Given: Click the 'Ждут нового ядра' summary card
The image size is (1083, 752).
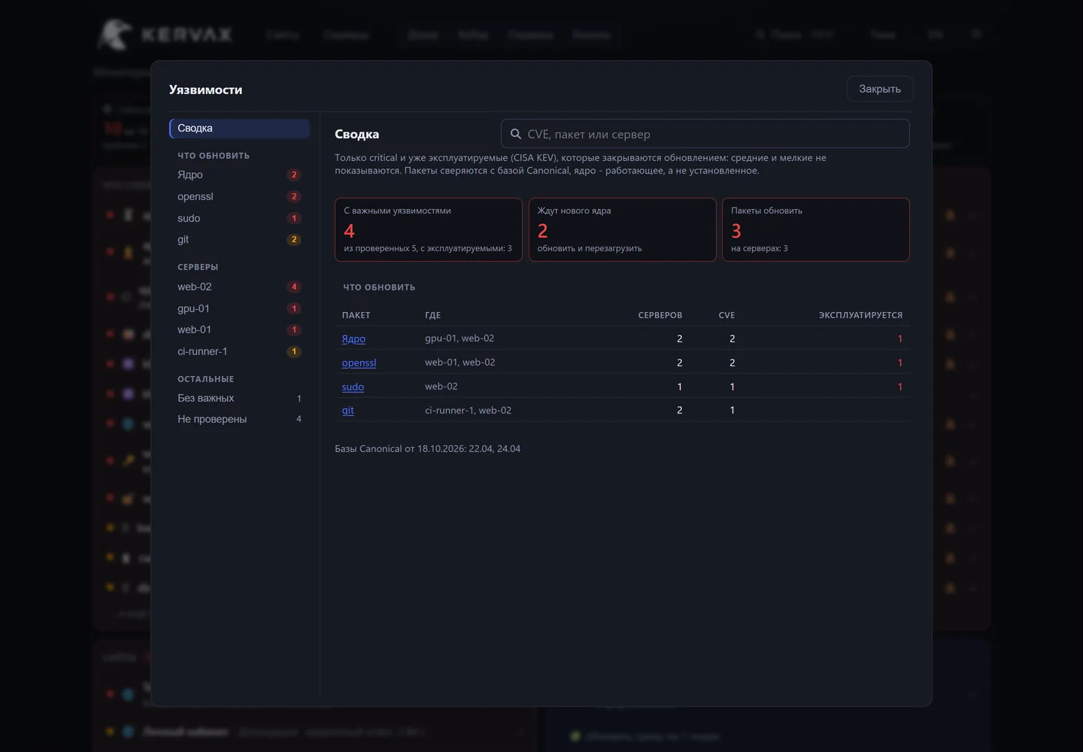Looking at the screenshot, I should click(622, 229).
